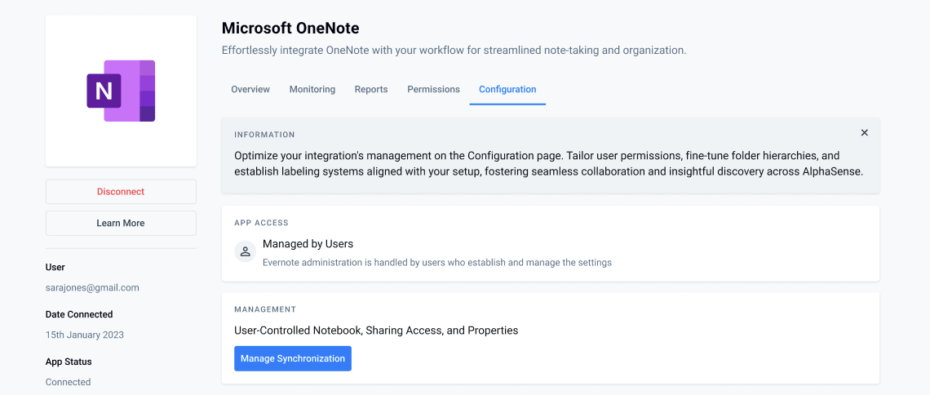The image size is (930, 395).
Task: Click the INFORMATION banner label
Action: [x=264, y=135]
